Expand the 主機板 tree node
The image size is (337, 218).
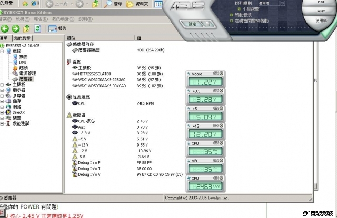pos(2,85)
